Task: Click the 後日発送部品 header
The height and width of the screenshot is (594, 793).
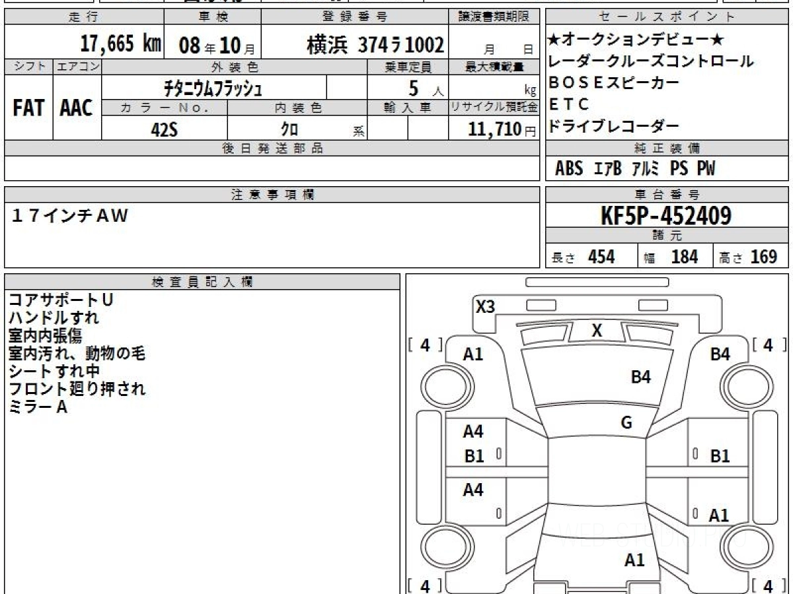Action: tap(272, 148)
